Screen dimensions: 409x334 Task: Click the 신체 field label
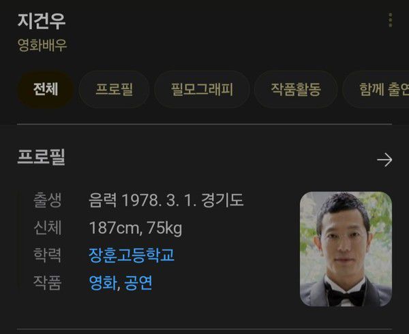[x=48, y=228]
